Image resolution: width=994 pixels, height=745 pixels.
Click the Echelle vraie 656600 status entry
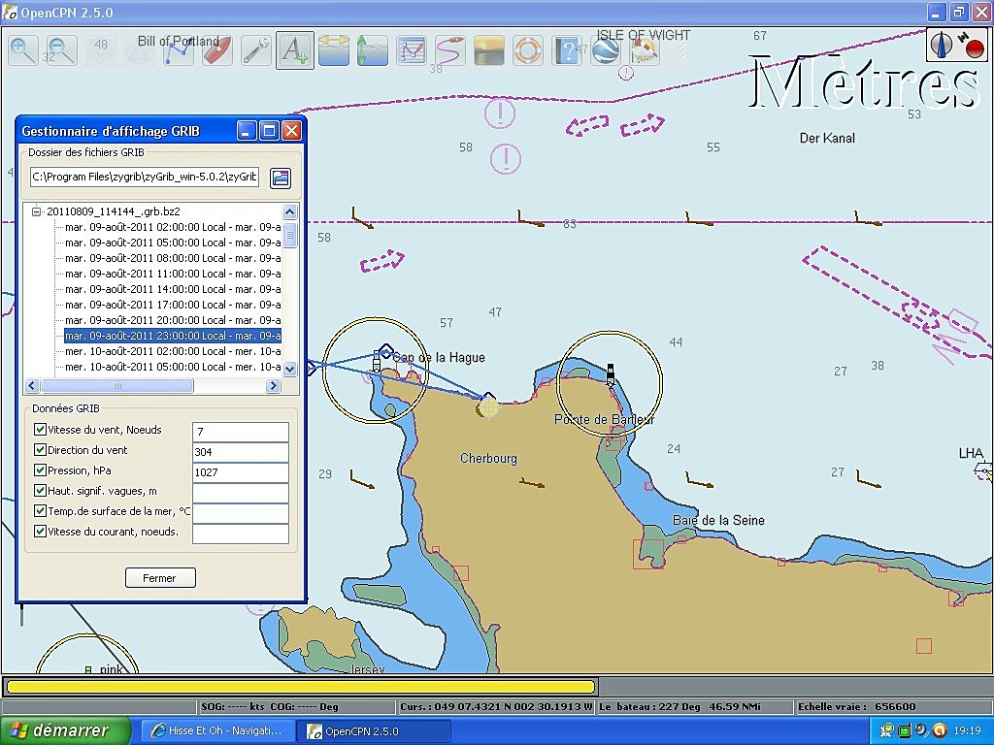coord(891,706)
